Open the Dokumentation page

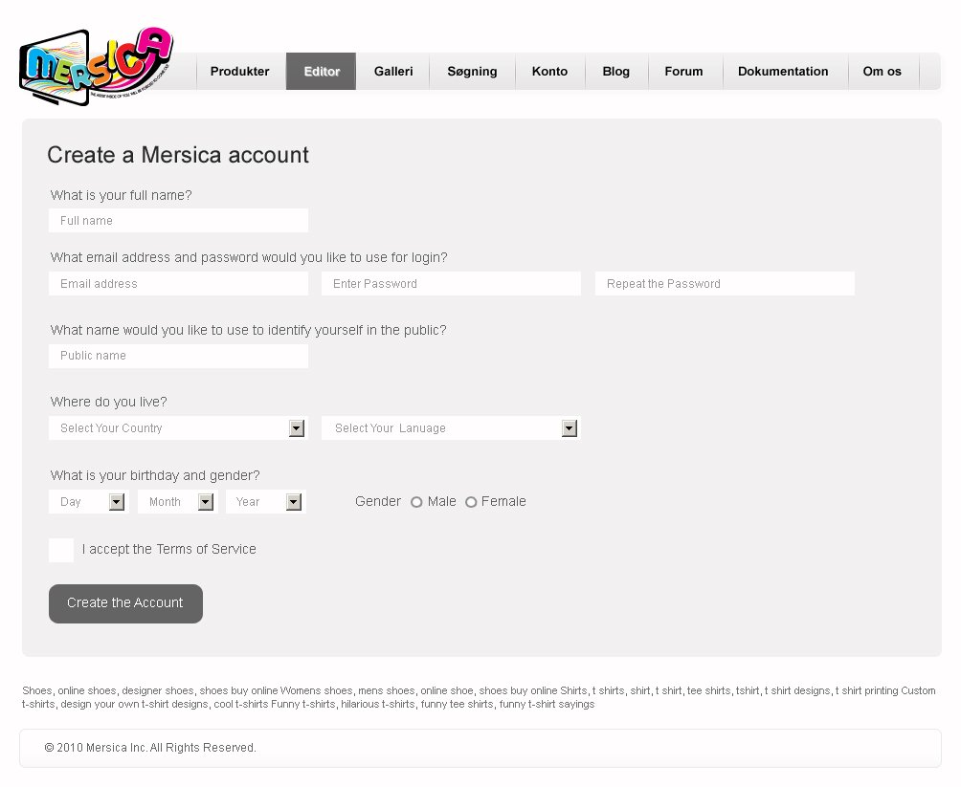pyautogui.click(x=783, y=71)
